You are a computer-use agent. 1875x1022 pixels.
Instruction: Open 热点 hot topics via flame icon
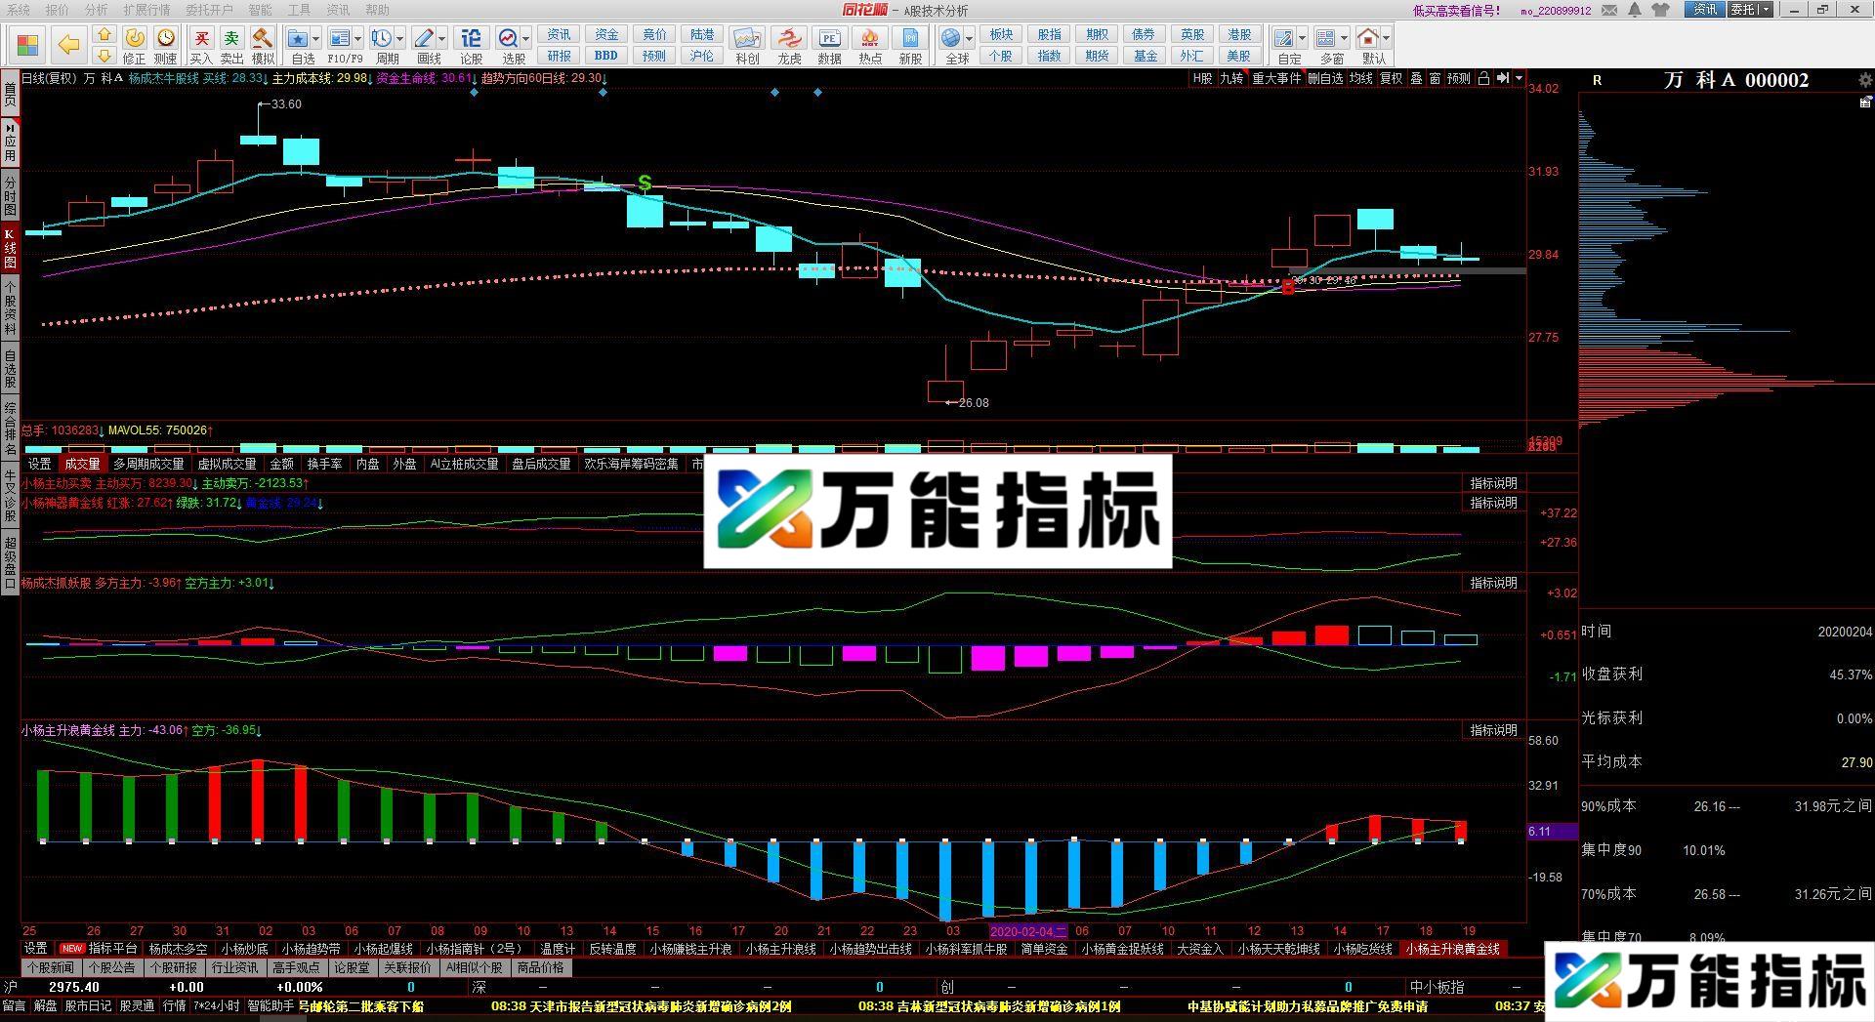870,37
